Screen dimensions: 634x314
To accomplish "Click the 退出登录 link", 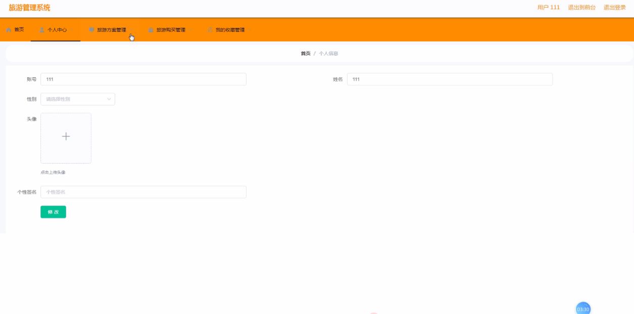I will click(x=614, y=7).
